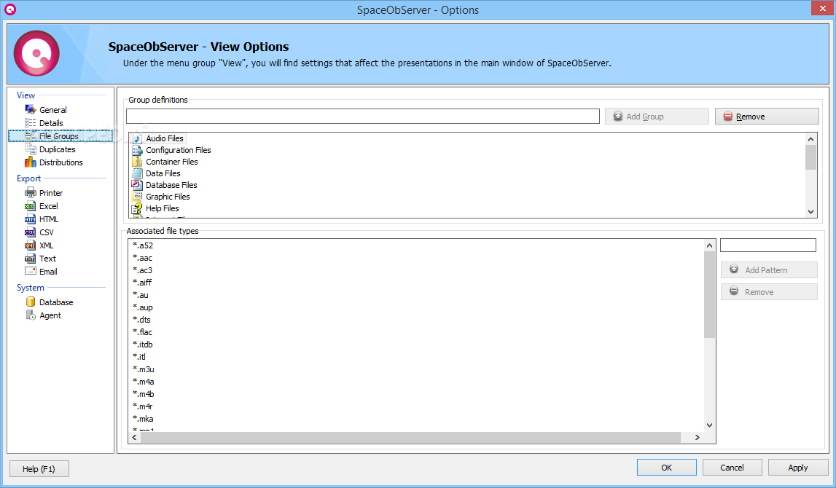Select the *.mka file type

[143, 419]
